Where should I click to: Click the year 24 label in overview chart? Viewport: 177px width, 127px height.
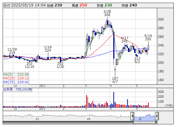click(x=88, y=119)
